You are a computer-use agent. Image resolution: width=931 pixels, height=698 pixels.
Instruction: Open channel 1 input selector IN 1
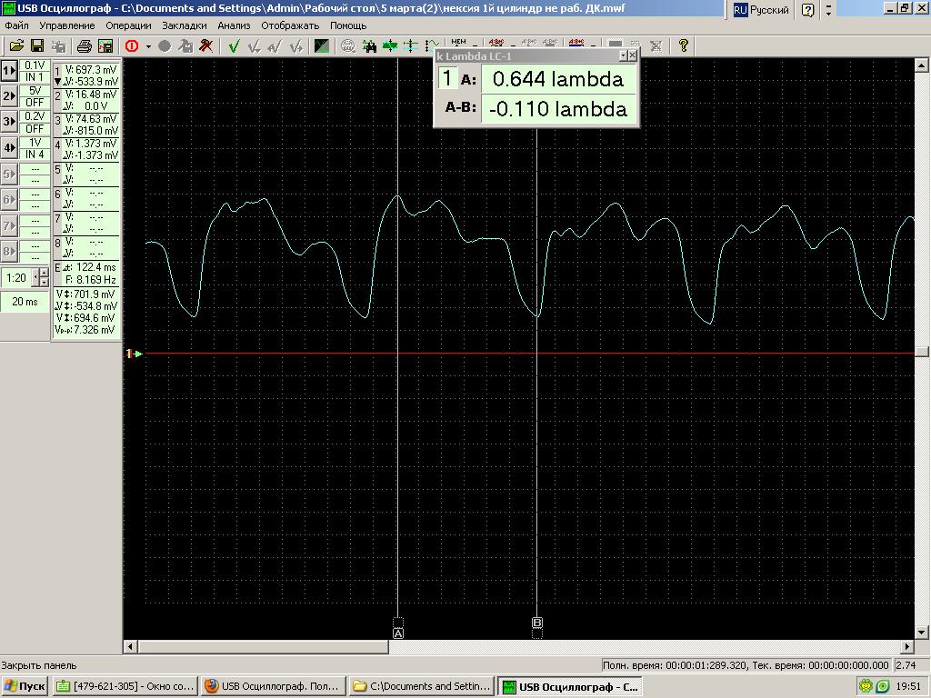pyautogui.click(x=35, y=77)
